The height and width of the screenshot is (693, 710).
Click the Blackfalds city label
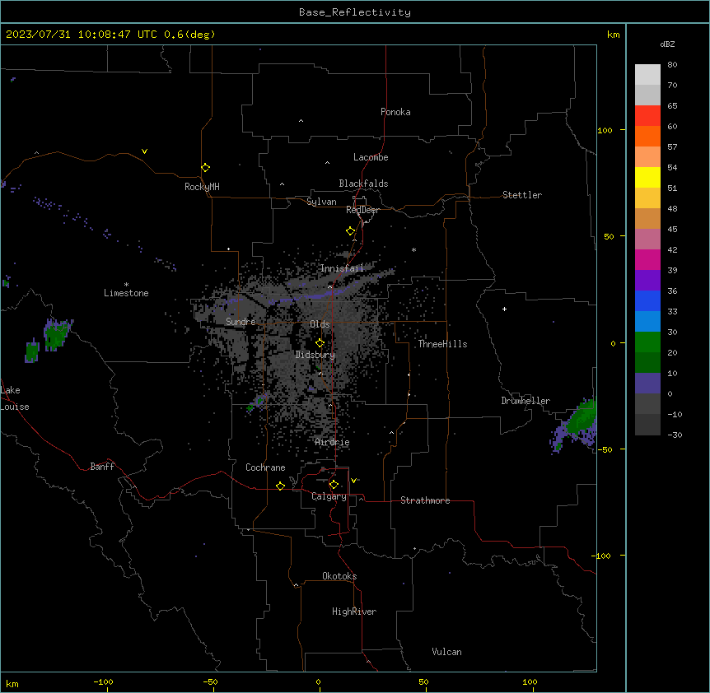click(363, 184)
